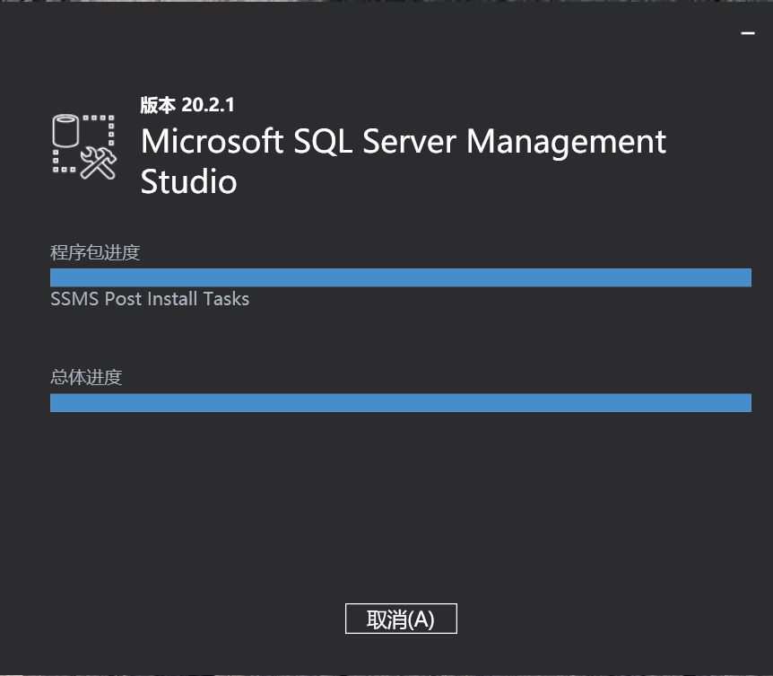Click the 总体进度 label text
The height and width of the screenshot is (676, 773).
click(x=87, y=377)
